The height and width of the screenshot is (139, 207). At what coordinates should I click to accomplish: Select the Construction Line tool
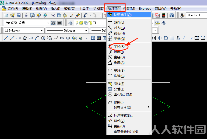(12, 38)
